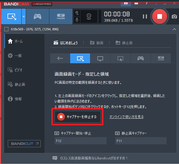
Task: Click the recording timer 00:00:08
Action: 117,14
